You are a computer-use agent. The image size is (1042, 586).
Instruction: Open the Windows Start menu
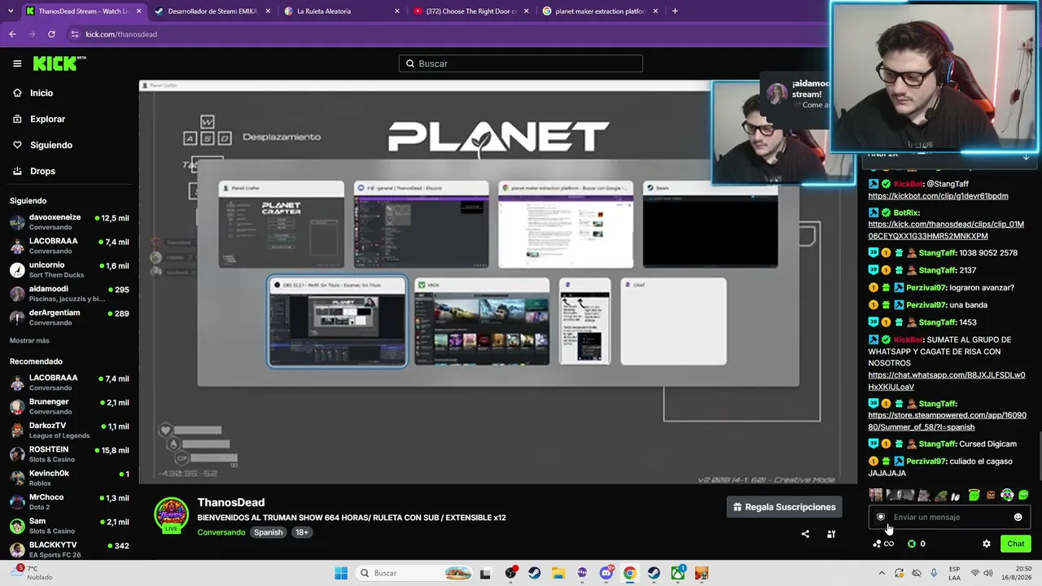341,573
